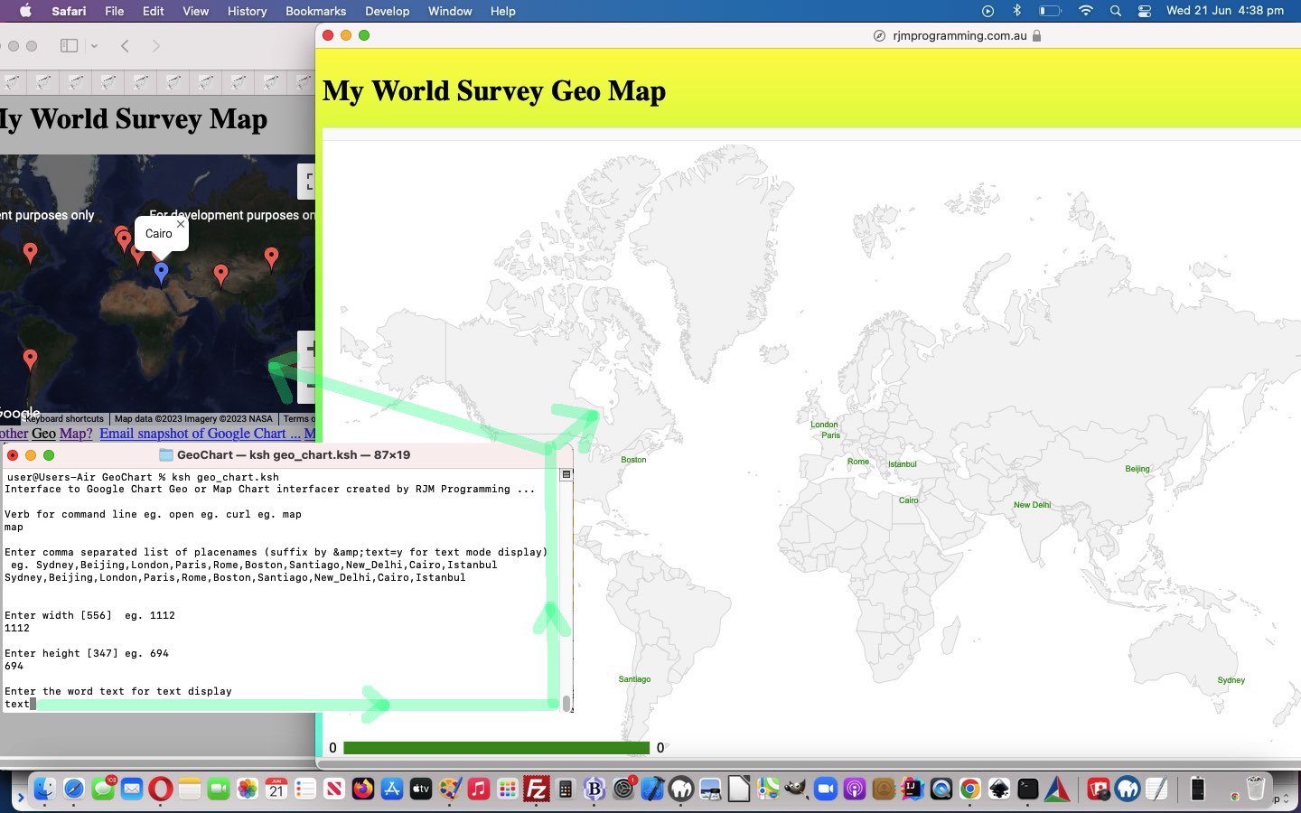Go back with Safari's back arrow
The image size is (1301, 813).
(x=126, y=46)
